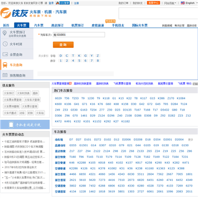Choose letter index Y
The width and height of the screenshot is (198, 198).
[x=92, y=56]
